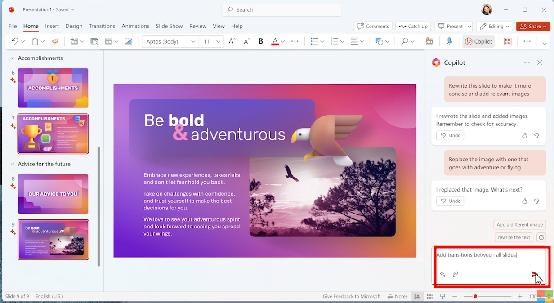Screen dimensions: 554x303
Task: Switch to the Design tab
Action: (74, 26)
